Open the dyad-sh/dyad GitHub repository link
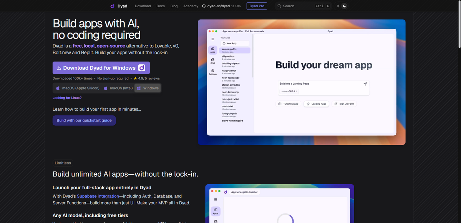Viewport: 461px width, 223px height. 216,6
